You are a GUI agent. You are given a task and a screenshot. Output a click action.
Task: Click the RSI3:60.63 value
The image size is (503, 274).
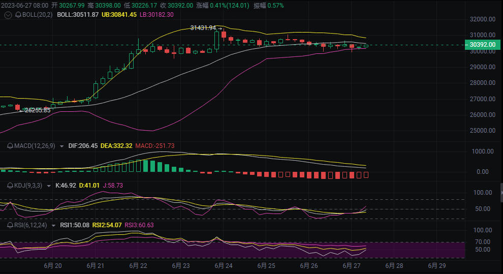(139, 225)
